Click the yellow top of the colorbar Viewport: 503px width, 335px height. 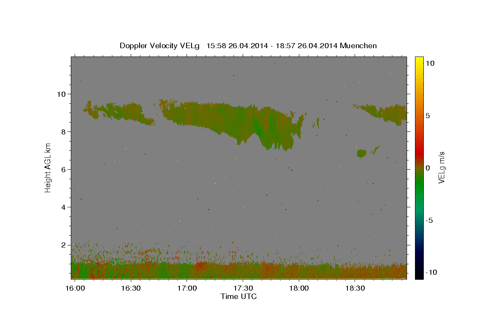419,61
